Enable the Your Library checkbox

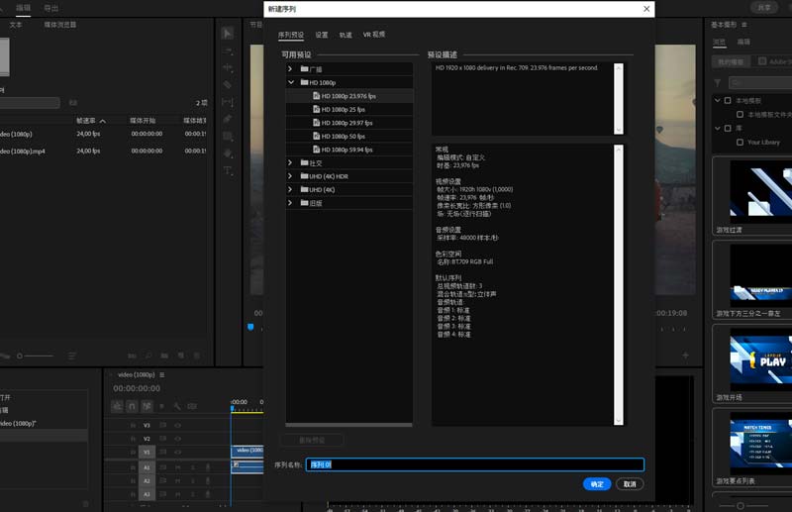(x=740, y=142)
